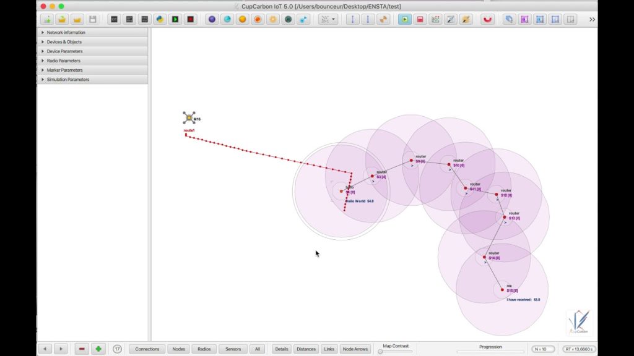Click the sun-like gas event icon
The width and height of the screenshot is (634, 356).
[273, 19]
